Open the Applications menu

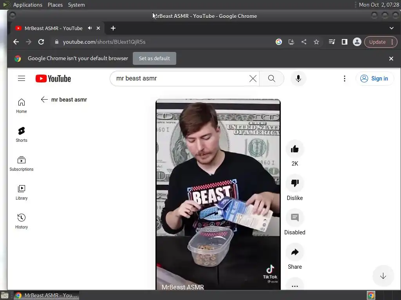pyautogui.click(x=28, y=5)
